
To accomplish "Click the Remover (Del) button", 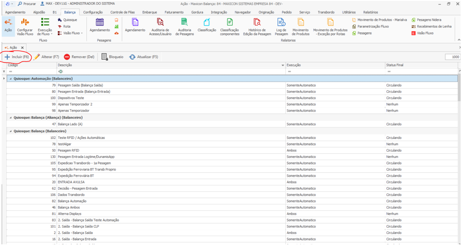I will (79, 57).
